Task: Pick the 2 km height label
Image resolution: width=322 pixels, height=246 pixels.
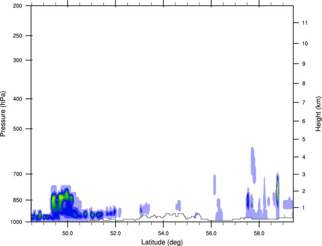Action: [304, 191]
